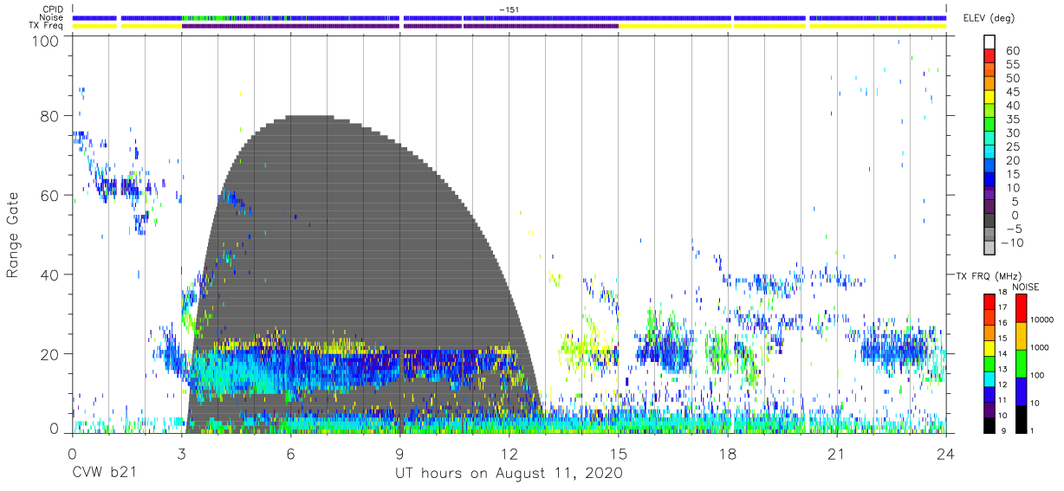Pick the yellow cell of ELEV color bar

[990, 99]
